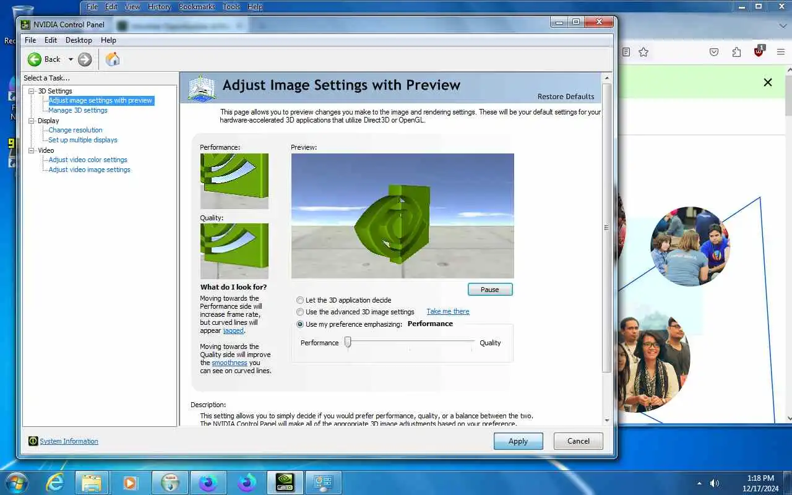792x495 pixels.
Task: Click the display settings taskbar icon
Action: coord(323,483)
